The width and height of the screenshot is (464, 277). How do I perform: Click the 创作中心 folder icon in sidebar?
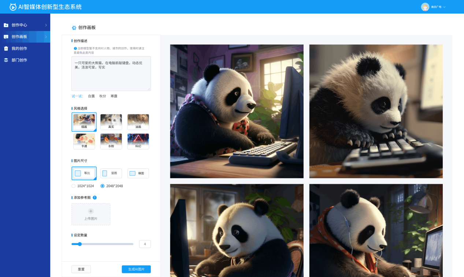pyautogui.click(x=6, y=25)
